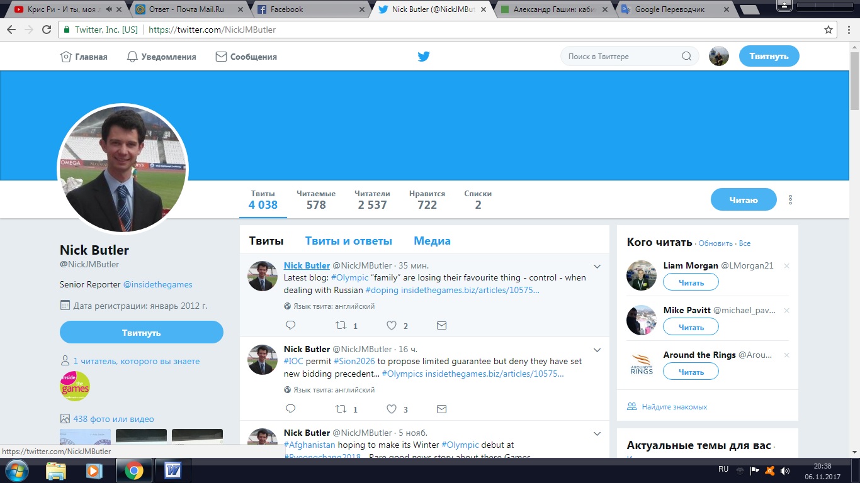Click Liam Morgan's avatar in suggestions

(642, 275)
